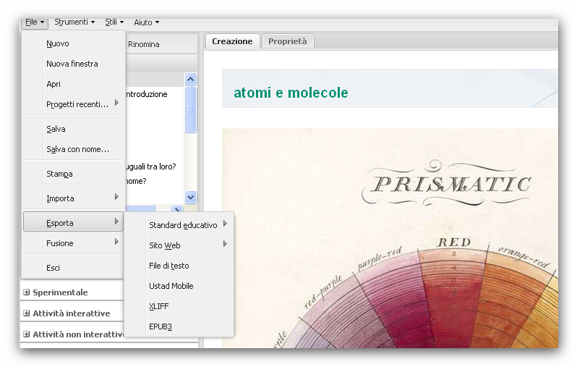Choose Nuovo from the File menu
Viewport: 577px width, 367px height.
(73, 43)
